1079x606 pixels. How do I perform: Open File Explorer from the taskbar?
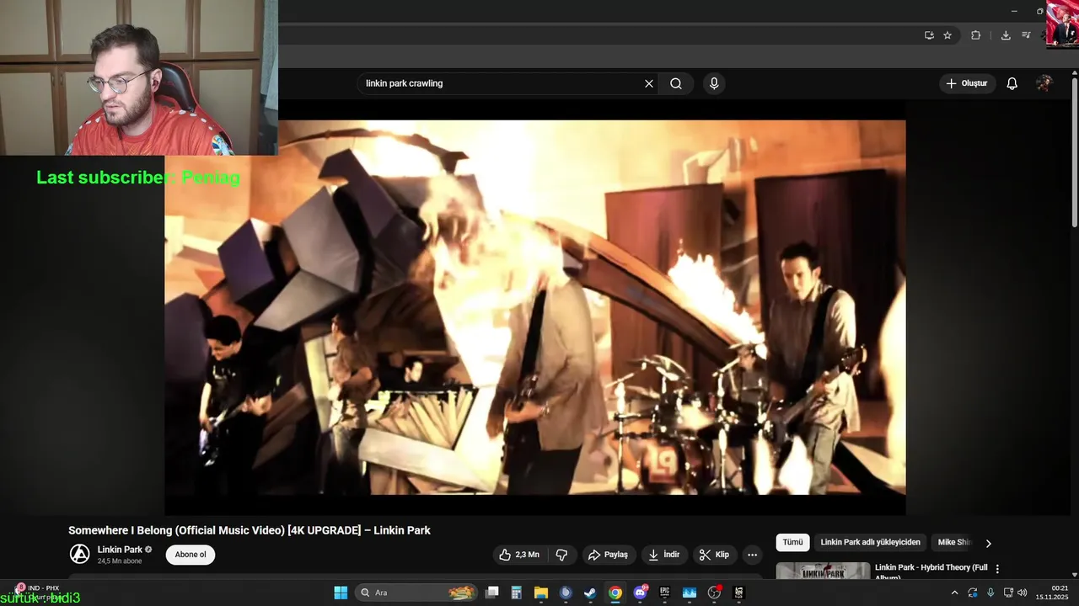(x=541, y=593)
